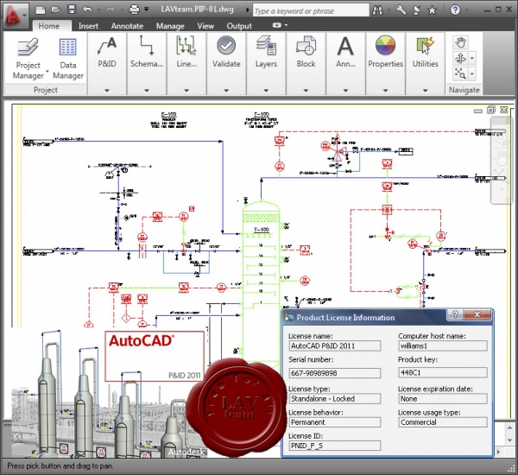The height and width of the screenshot is (475, 518).
Task: Open the AutoCAD application menu button
Action: [15, 16]
